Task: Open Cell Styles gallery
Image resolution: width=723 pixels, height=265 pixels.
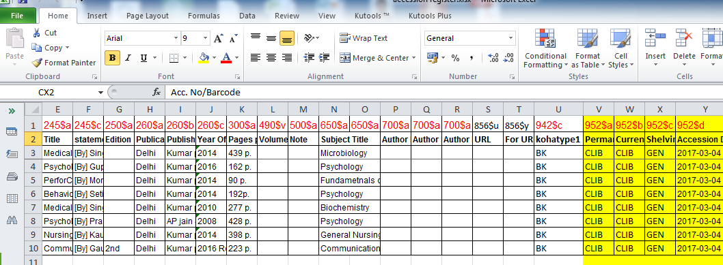Action: point(620,48)
